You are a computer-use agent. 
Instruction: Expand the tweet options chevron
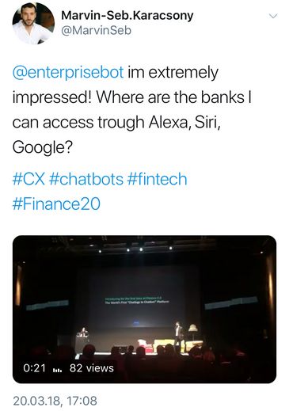pyautogui.click(x=273, y=16)
